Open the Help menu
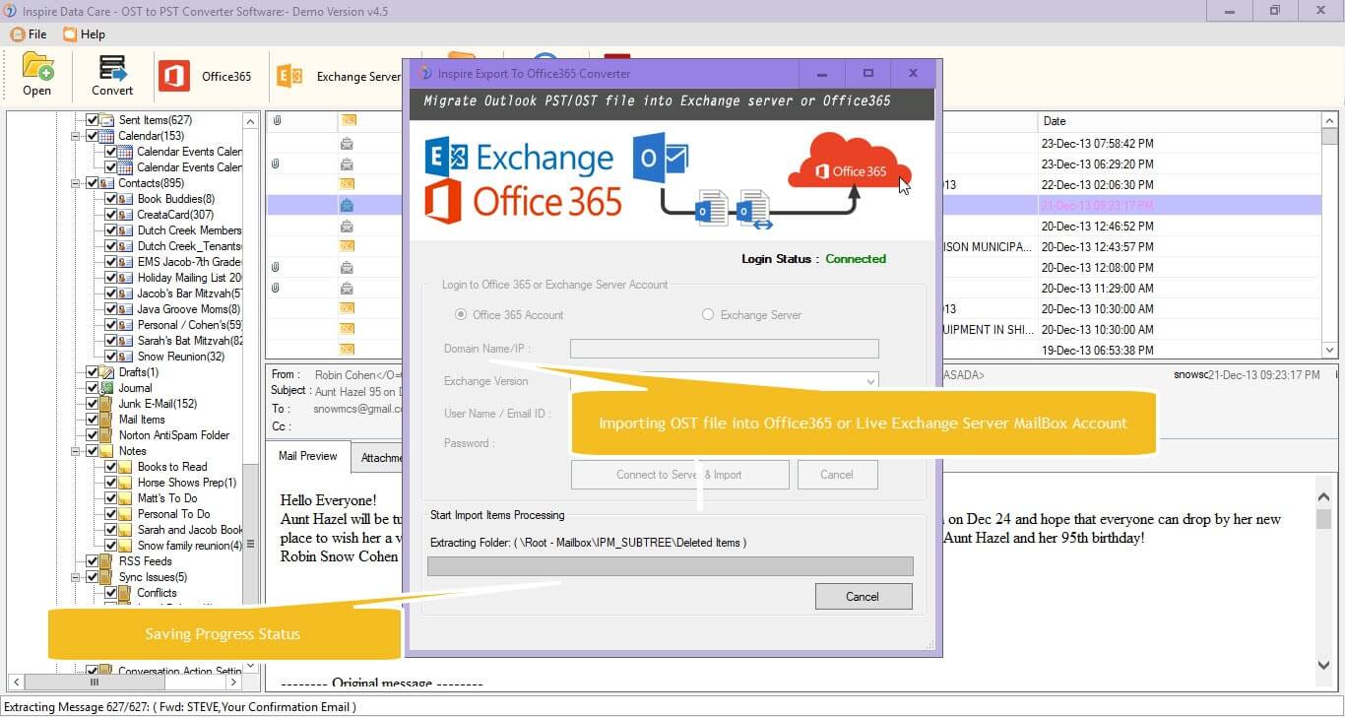The image size is (1345, 717). 84,33
